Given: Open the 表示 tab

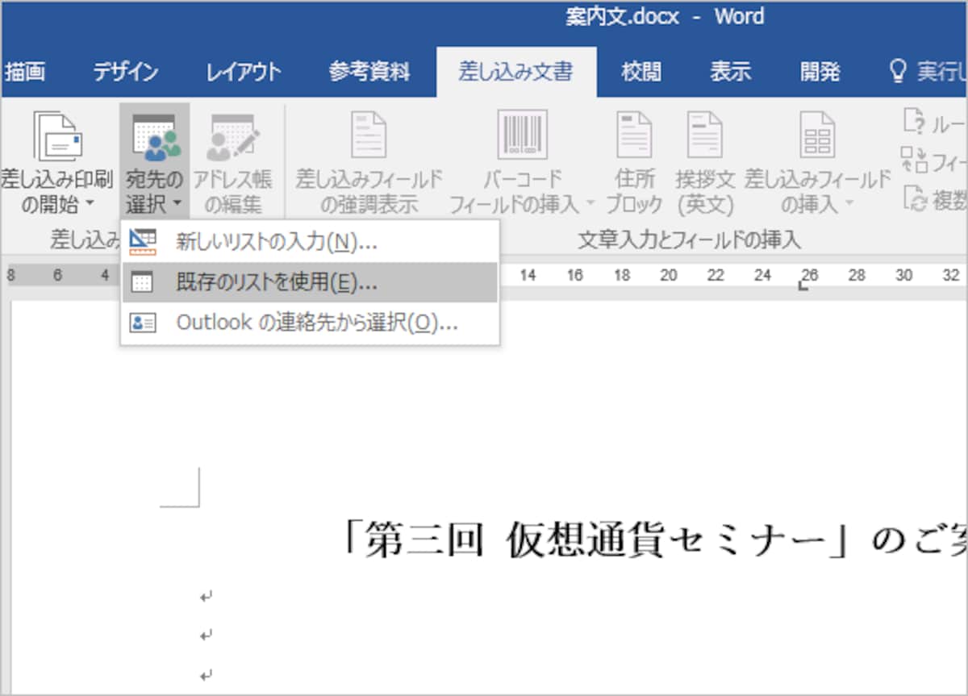Looking at the screenshot, I should [x=730, y=72].
